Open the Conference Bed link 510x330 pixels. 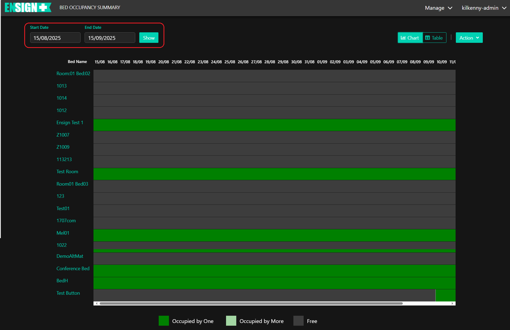click(x=73, y=269)
